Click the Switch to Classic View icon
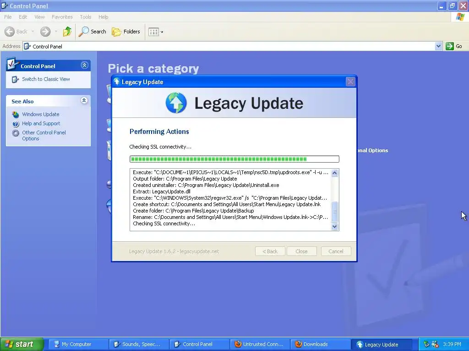The height and width of the screenshot is (351, 469). [15, 80]
